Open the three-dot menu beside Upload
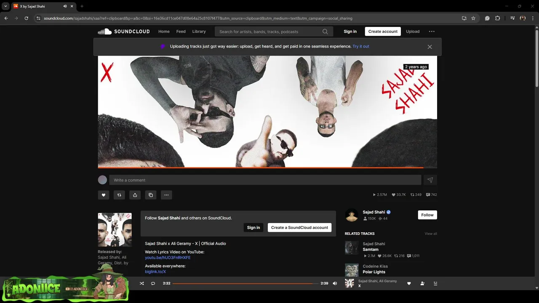Image resolution: width=539 pixels, height=303 pixels. pyautogui.click(x=432, y=32)
